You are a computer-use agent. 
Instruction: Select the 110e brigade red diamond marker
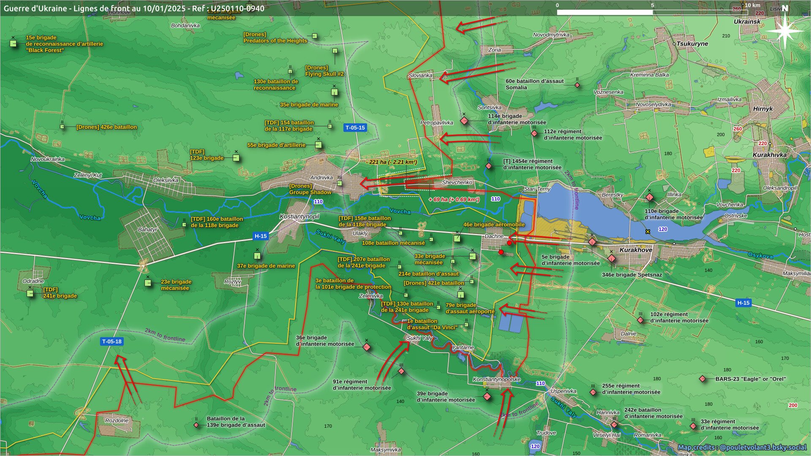click(x=650, y=198)
